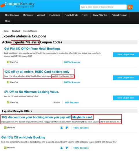Thumbs down the CIMB hotels booking offer
The image size is (139, 151).
tap(67, 148)
